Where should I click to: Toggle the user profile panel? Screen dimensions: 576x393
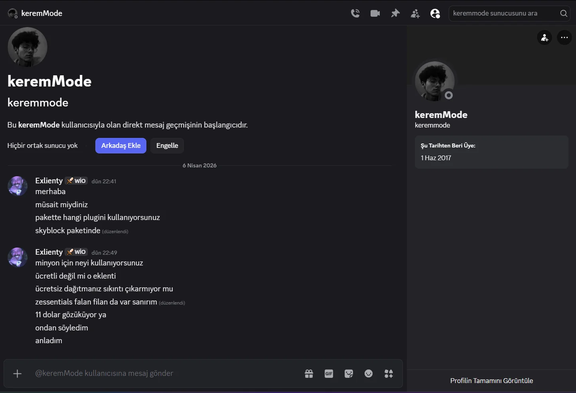[435, 14]
